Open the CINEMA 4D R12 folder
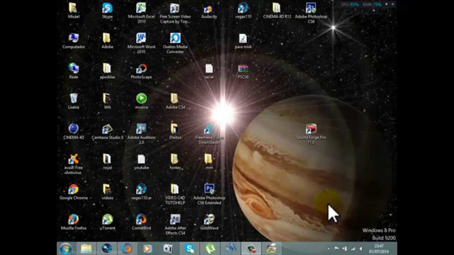The height and width of the screenshot is (255, 454). pyautogui.click(x=277, y=11)
